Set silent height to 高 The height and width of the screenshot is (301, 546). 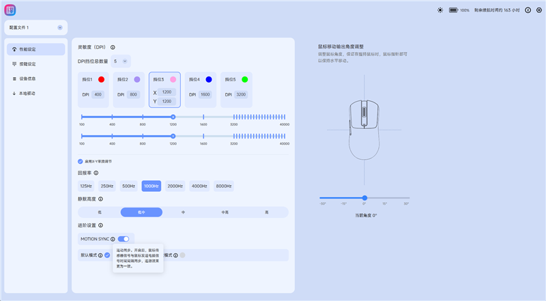tap(267, 212)
